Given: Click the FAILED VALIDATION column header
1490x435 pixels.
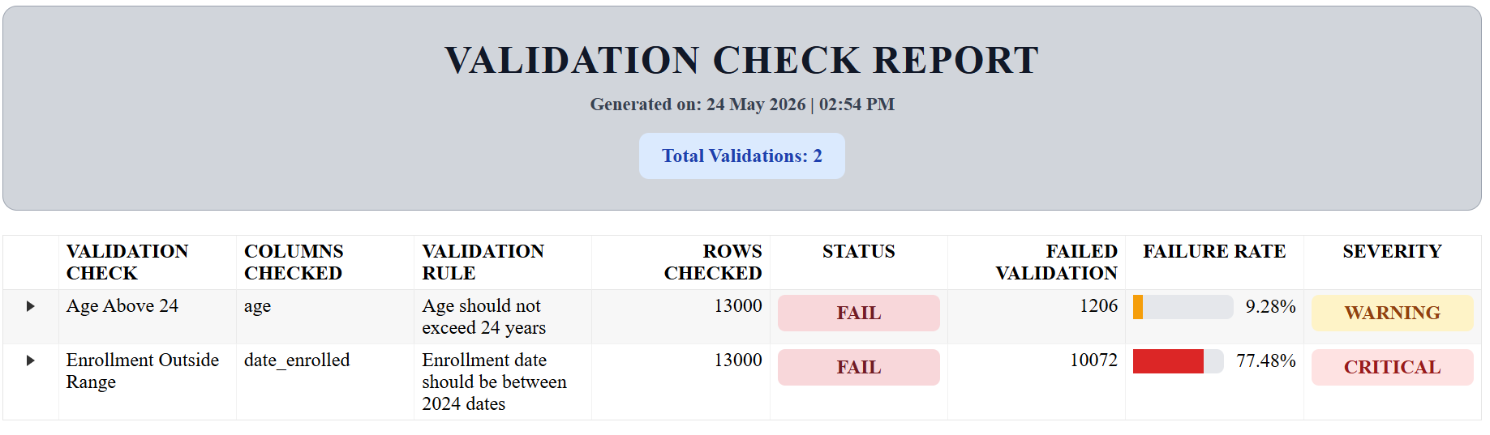Looking at the screenshot, I should pos(1056,262).
